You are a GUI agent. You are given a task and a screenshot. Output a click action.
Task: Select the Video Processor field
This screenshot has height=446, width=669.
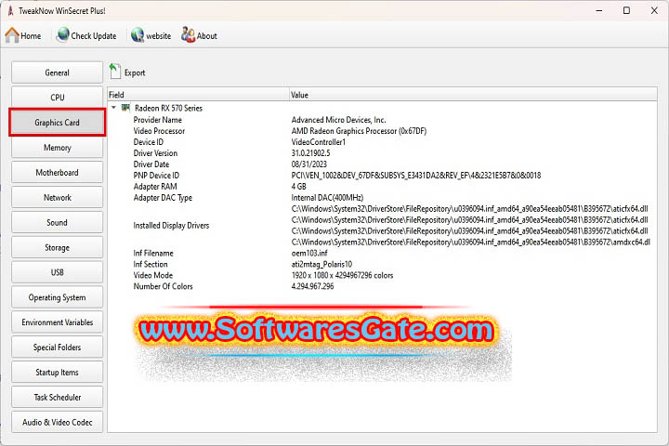[x=159, y=131]
